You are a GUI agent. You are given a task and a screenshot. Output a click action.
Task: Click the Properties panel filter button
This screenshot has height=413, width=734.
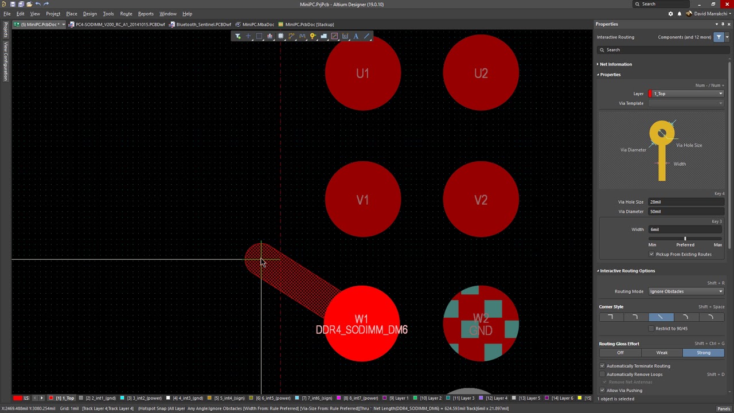[719, 37]
